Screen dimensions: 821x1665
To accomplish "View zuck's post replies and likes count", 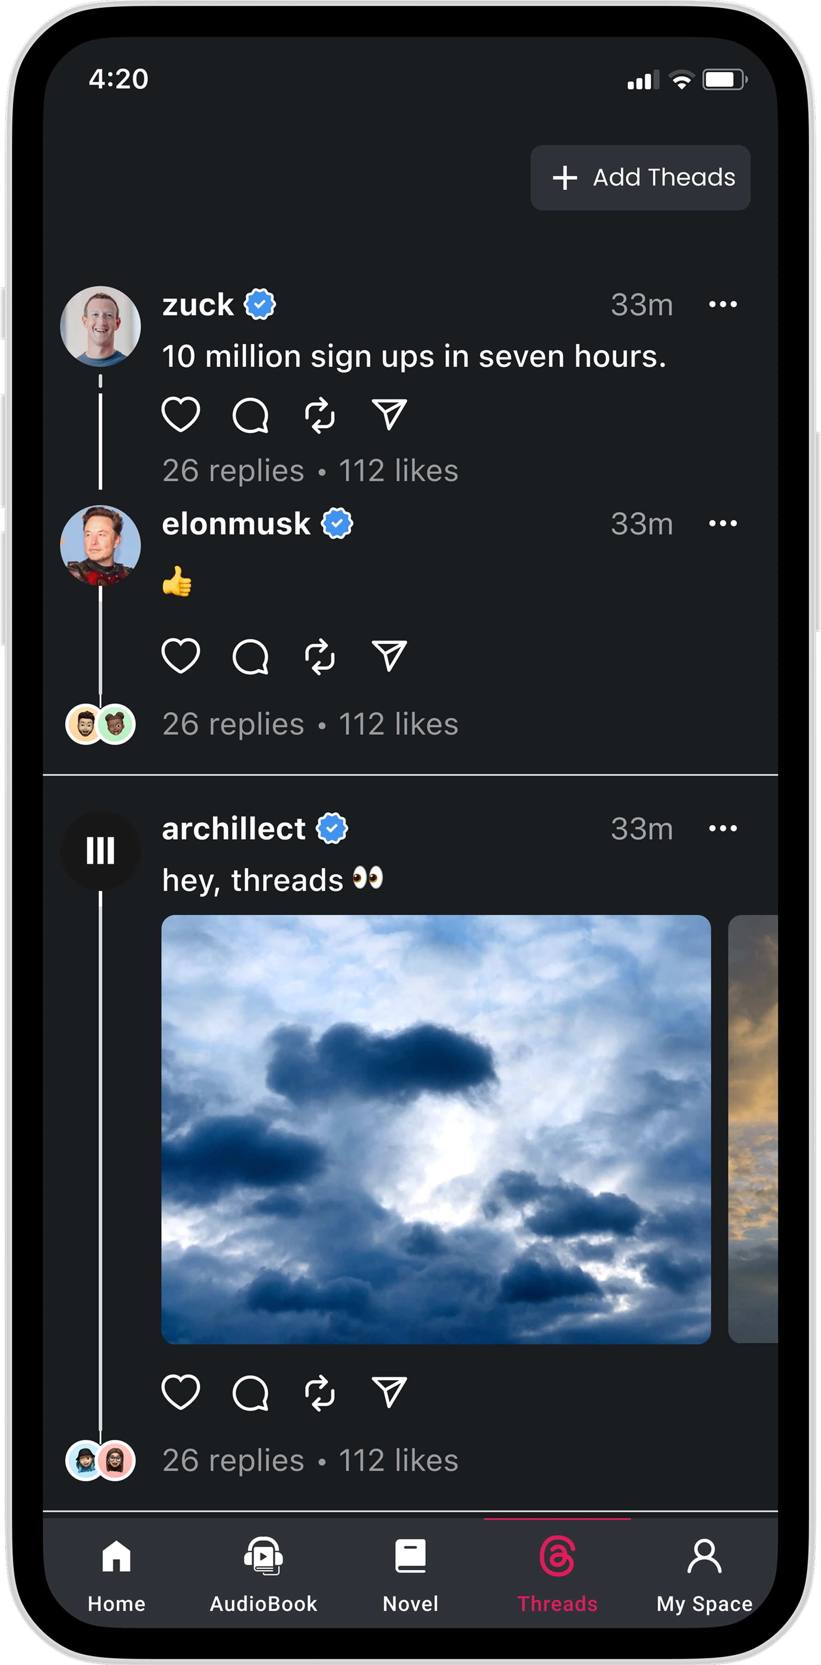I will coord(310,470).
